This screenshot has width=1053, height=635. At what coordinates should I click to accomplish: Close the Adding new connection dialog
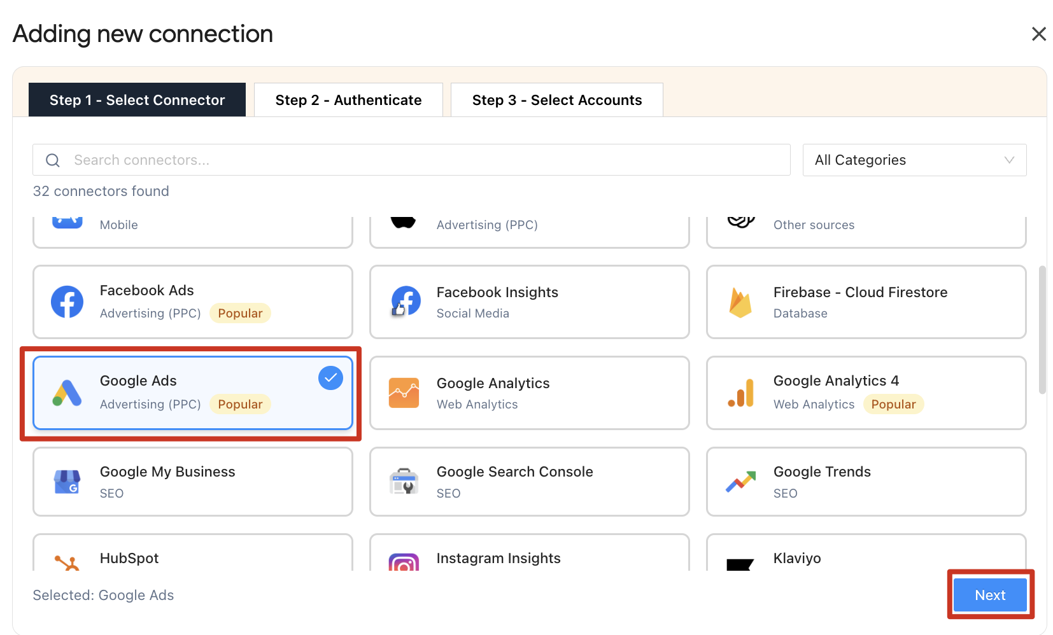coord(1038,34)
